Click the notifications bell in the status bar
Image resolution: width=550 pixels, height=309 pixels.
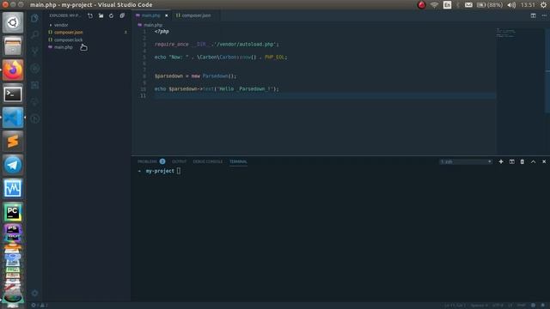pyautogui.click(x=543, y=306)
